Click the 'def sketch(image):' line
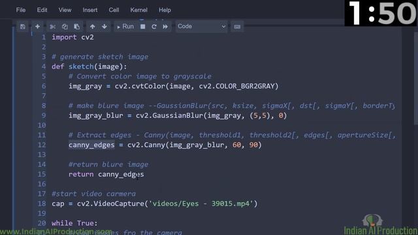The height and width of the screenshot is (235, 418). 89,67
